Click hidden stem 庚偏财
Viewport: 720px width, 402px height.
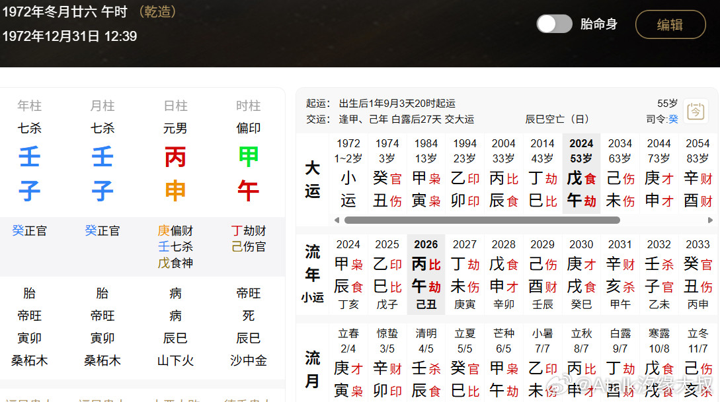click(x=175, y=230)
